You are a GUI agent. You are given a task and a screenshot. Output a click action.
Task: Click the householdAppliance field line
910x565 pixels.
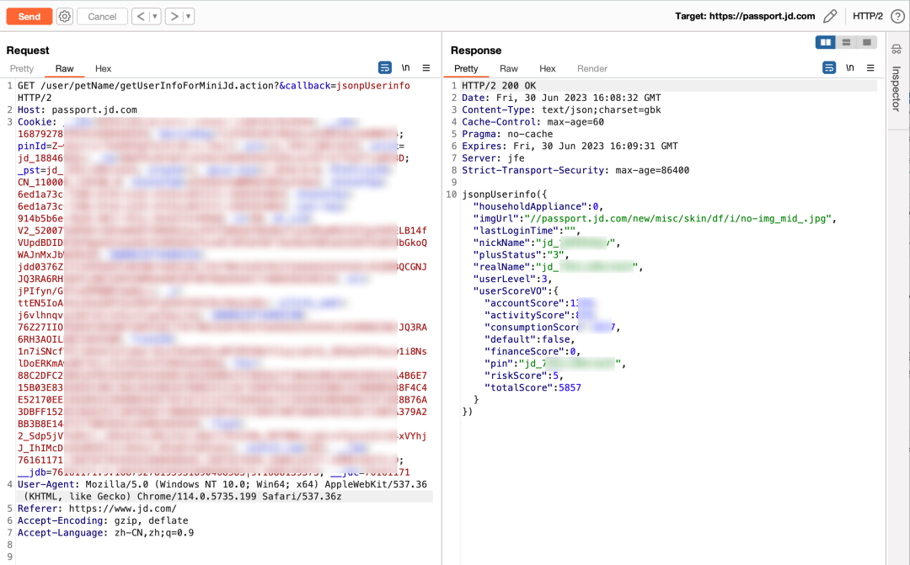point(538,206)
